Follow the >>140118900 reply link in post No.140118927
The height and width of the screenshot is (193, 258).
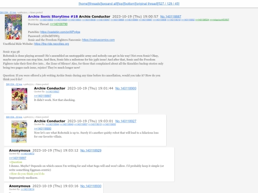[43, 129]
